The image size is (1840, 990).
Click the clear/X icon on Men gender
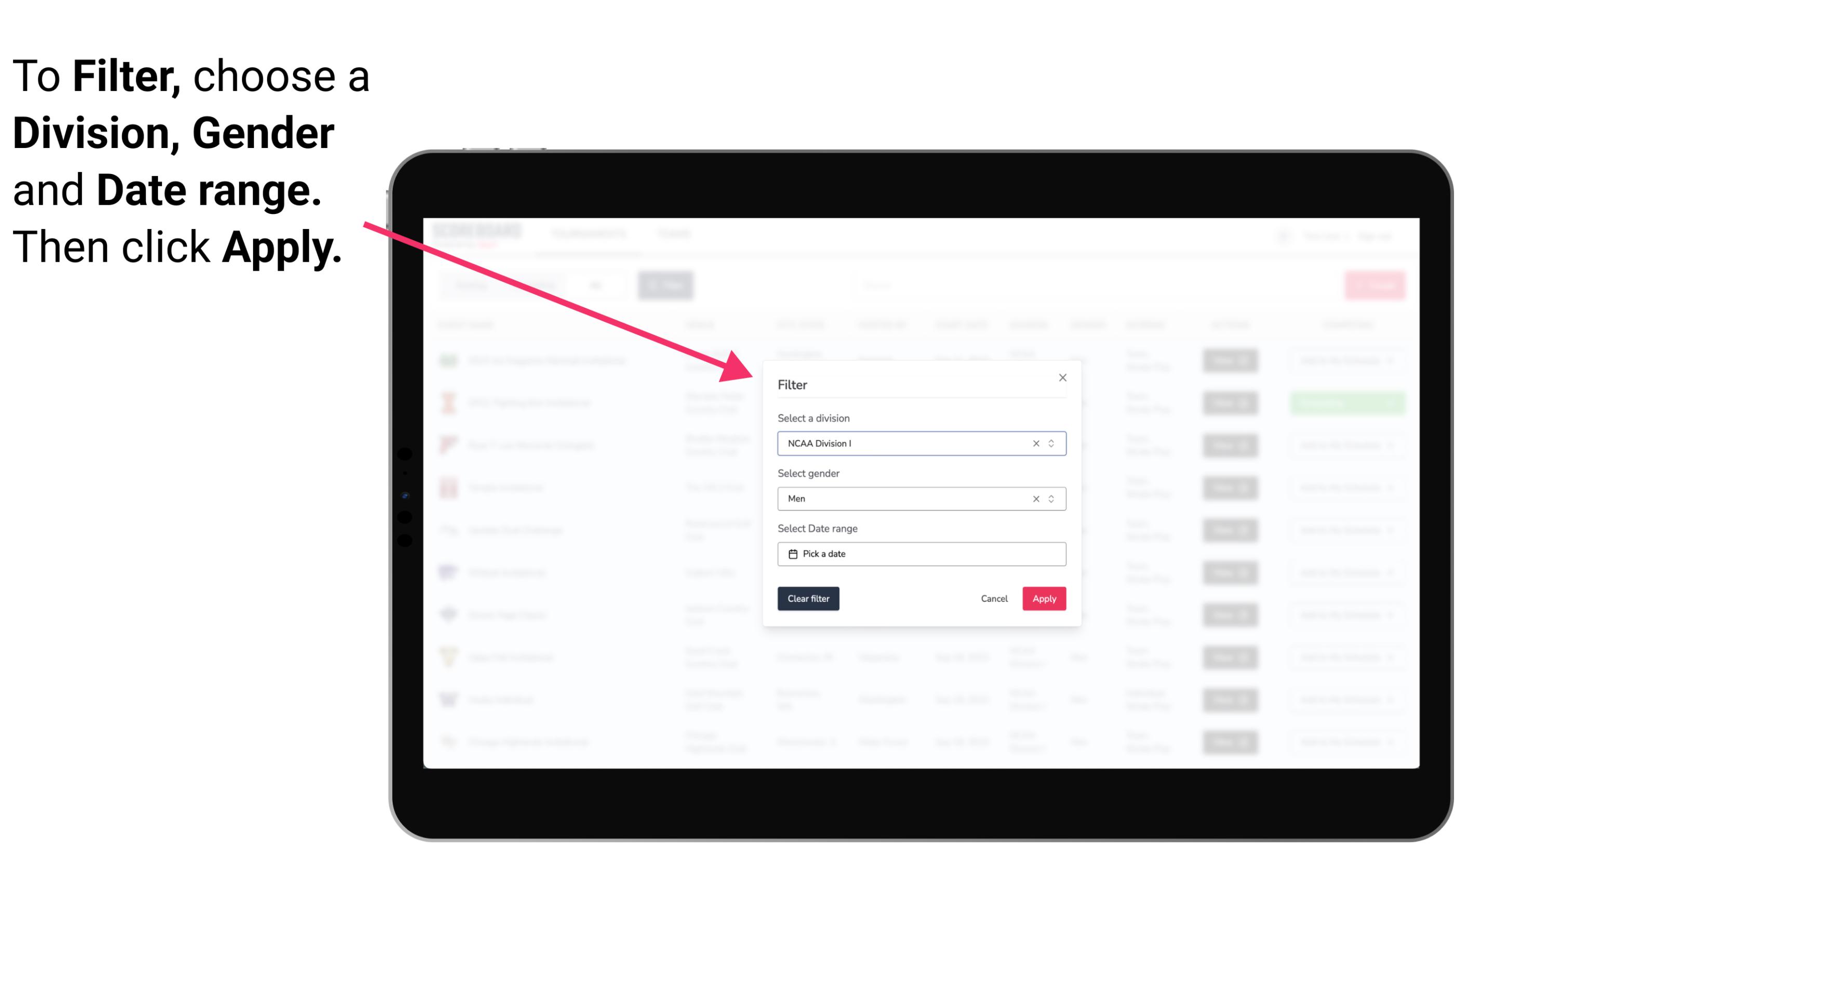pos(1033,499)
